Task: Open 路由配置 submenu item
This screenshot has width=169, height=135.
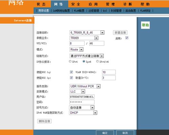Action: click(x=131, y=11)
